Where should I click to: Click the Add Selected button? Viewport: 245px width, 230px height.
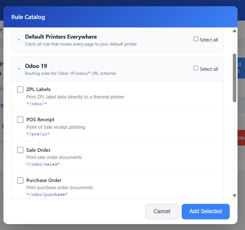pyautogui.click(x=205, y=211)
